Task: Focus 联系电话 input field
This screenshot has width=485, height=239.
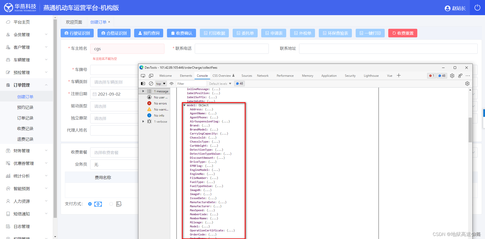Action: pyautogui.click(x=232, y=49)
